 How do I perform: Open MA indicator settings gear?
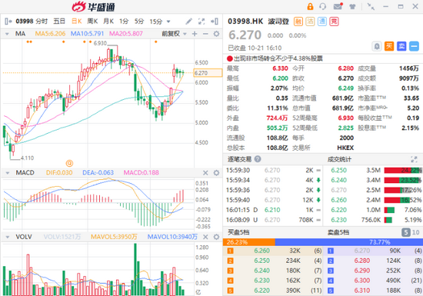(216, 34)
